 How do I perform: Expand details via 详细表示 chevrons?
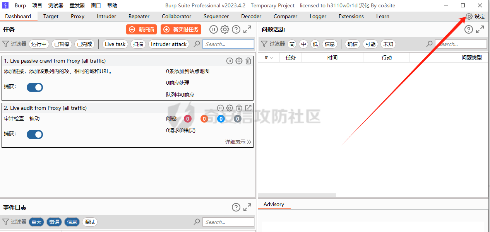click(x=249, y=142)
